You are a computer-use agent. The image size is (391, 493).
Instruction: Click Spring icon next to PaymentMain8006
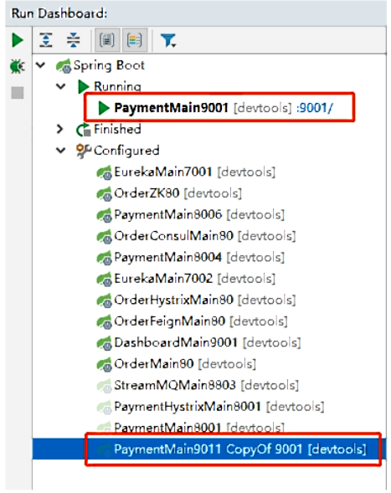(x=104, y=215)
